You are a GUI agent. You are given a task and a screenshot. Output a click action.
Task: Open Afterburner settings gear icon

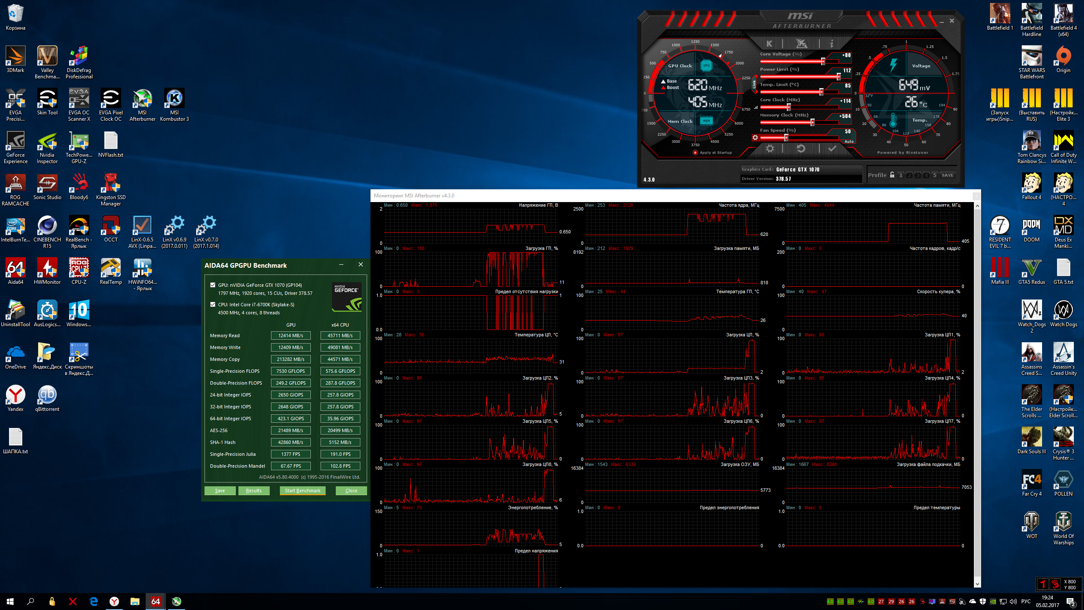[770, 149]
